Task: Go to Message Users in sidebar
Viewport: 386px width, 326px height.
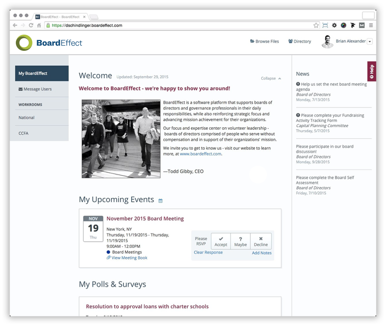Action: tap(35, 89)
